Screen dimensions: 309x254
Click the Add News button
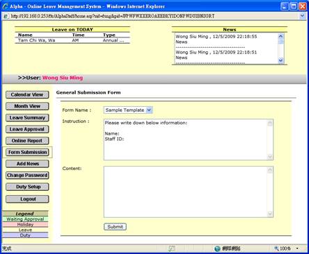27,164
